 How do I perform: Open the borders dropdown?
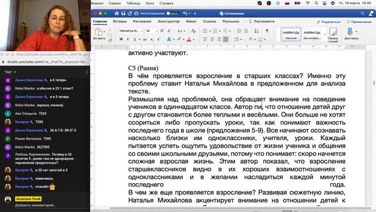click(x=265, y=39)
